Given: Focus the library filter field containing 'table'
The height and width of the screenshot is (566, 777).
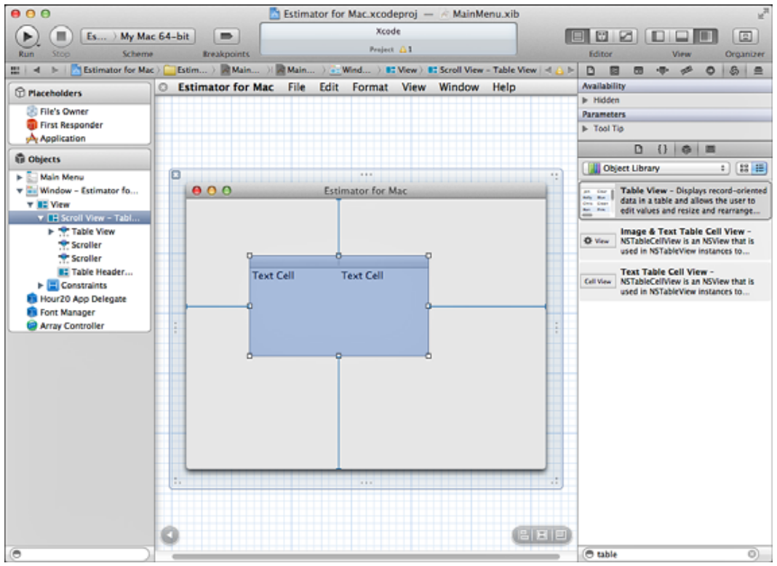Looking at the screenshot, I should (672, 554).
